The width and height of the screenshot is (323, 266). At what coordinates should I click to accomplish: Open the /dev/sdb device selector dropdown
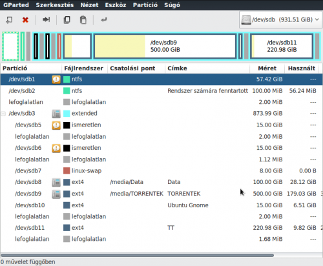pos(280,20)
